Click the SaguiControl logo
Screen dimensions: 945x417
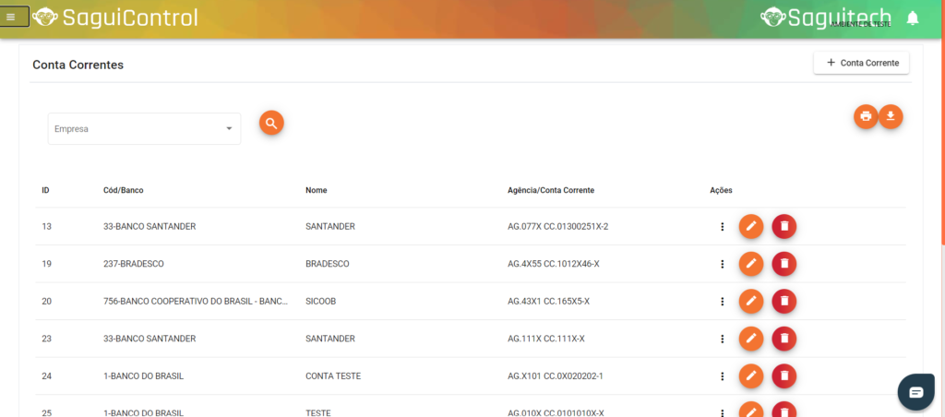coord(115,18)
